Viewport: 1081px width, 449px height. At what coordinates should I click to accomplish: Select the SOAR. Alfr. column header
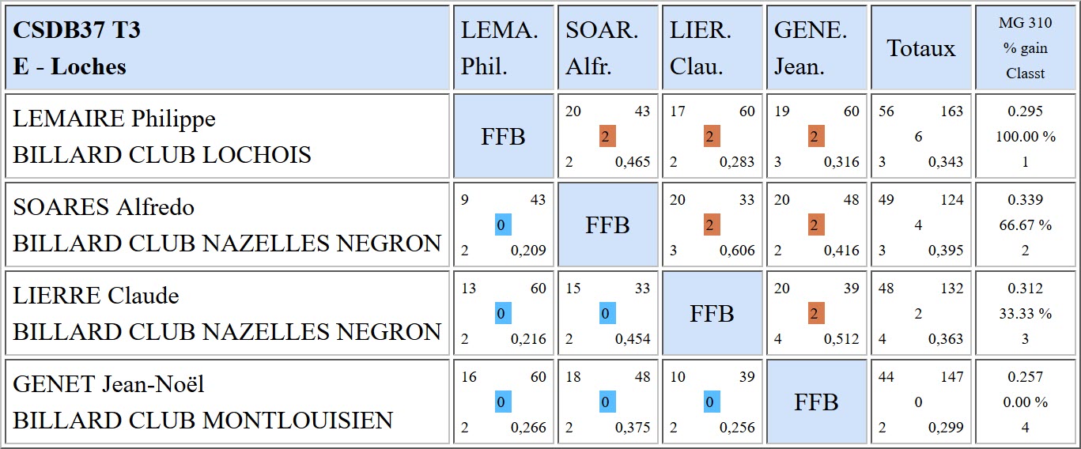tap(607, 48)
